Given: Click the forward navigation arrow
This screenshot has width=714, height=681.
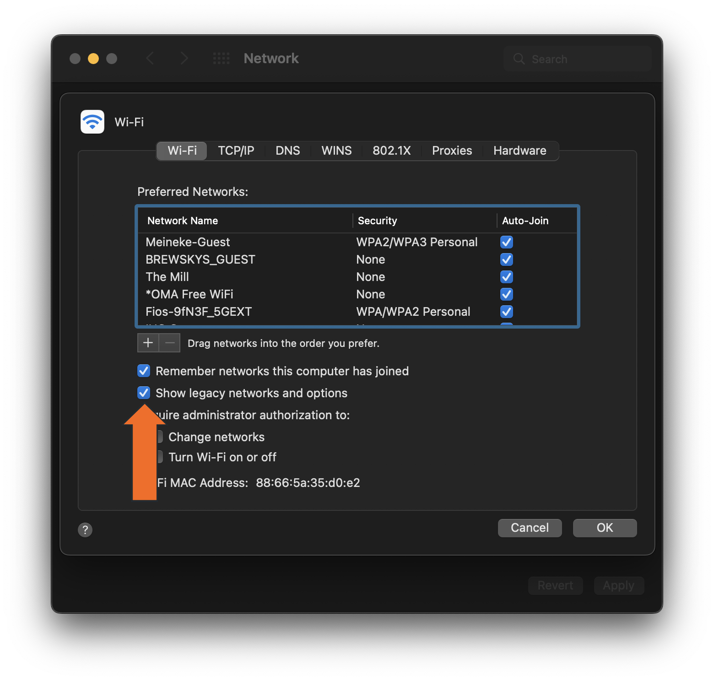Looking at the screenshot, I should click(x=184, y=58).
